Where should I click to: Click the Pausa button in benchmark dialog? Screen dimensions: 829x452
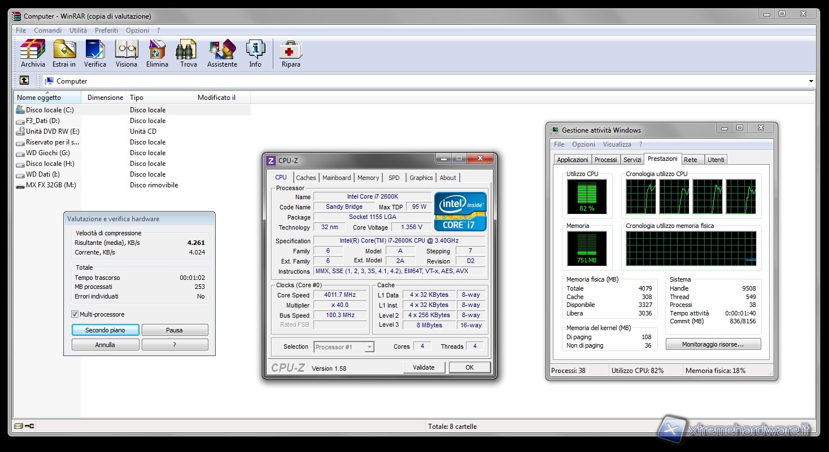[174, 330]
